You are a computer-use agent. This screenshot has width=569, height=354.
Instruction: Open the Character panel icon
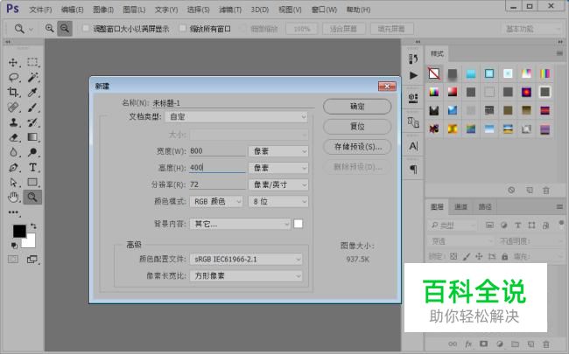(x=413, y=146)
